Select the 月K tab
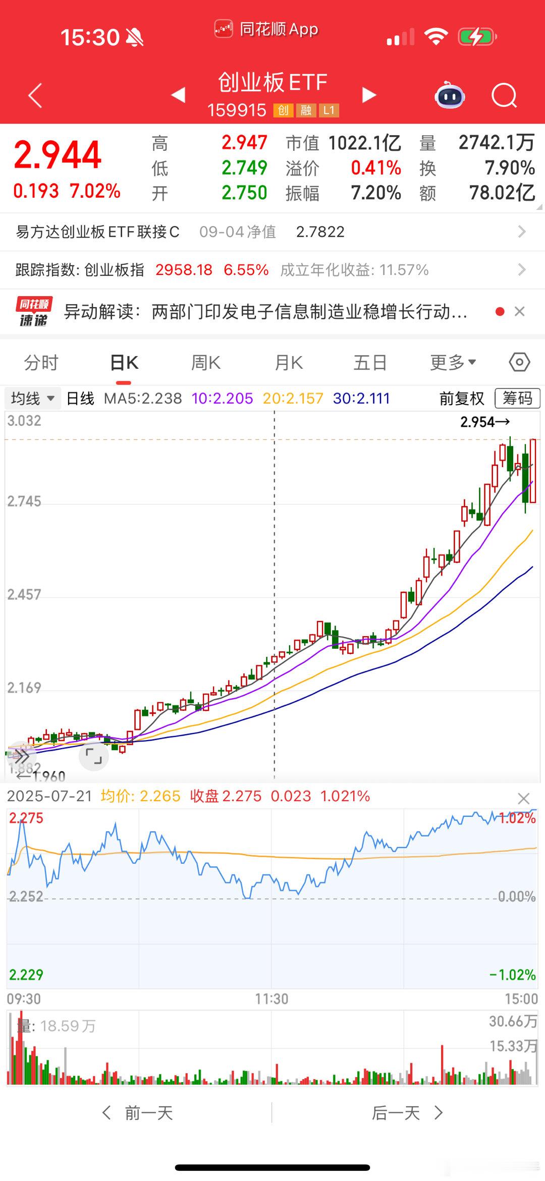Image resolution: width=545 pixels, height=1181 pixels. tap(289, 362)
